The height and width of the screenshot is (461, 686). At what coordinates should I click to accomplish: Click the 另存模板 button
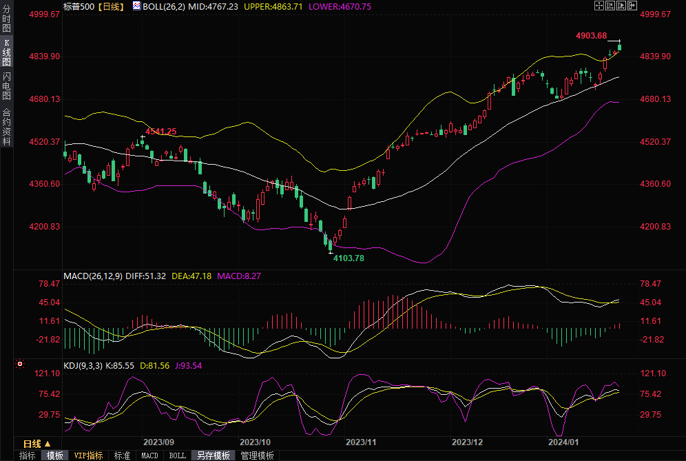pyautogui.click(x=213, y=455)
